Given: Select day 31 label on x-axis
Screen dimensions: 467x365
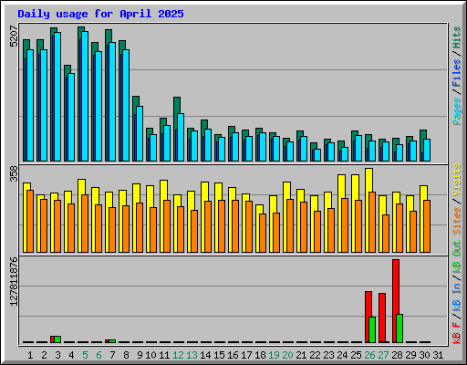Looking at the screenshot, I should tap(438, 355).
